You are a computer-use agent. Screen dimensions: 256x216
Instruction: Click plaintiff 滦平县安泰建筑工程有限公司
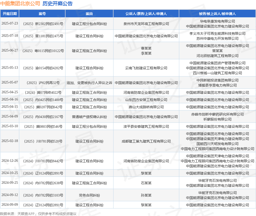coord(146,126)
